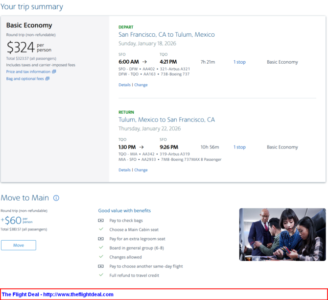This screenshot has width=328, height=300.
Task: Click the 1 stop link for the departing flight
Action: (239, 62)
